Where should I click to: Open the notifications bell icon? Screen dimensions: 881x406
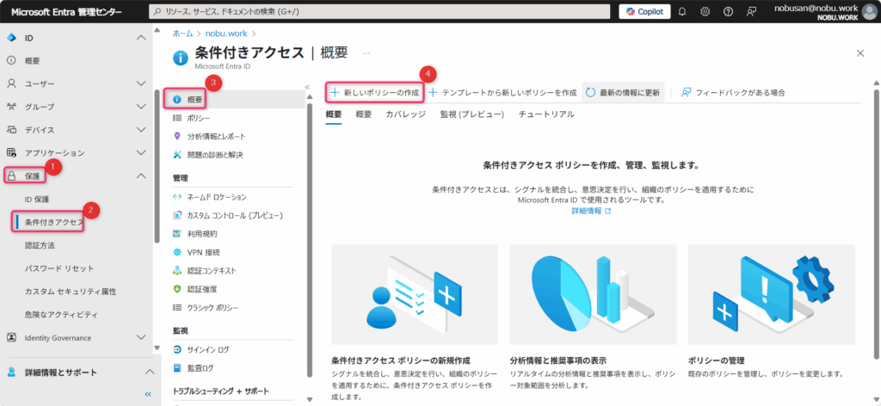pyautogui.click(x=682, y=11)
